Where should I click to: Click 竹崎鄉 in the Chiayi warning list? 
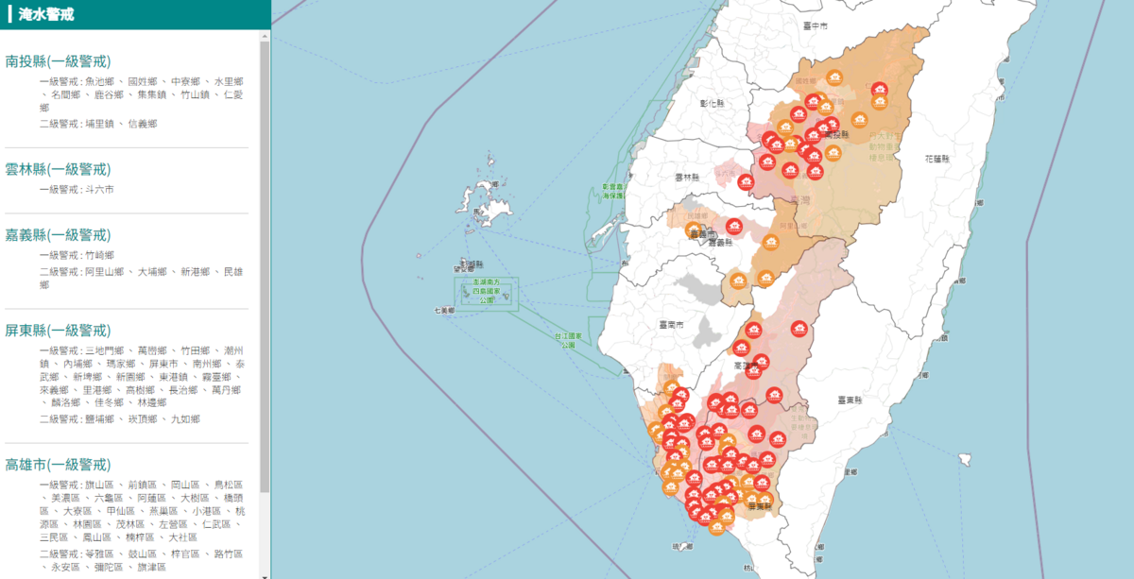(99, 255)
